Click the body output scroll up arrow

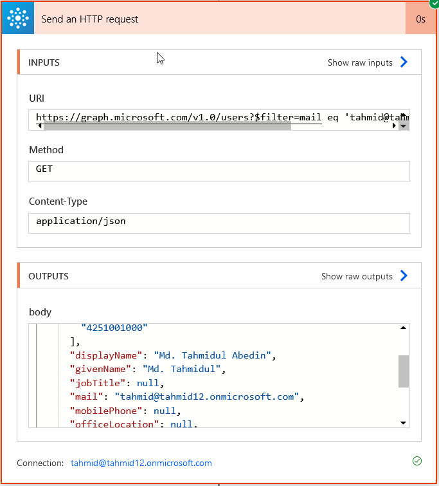click(x=403, y=328)
